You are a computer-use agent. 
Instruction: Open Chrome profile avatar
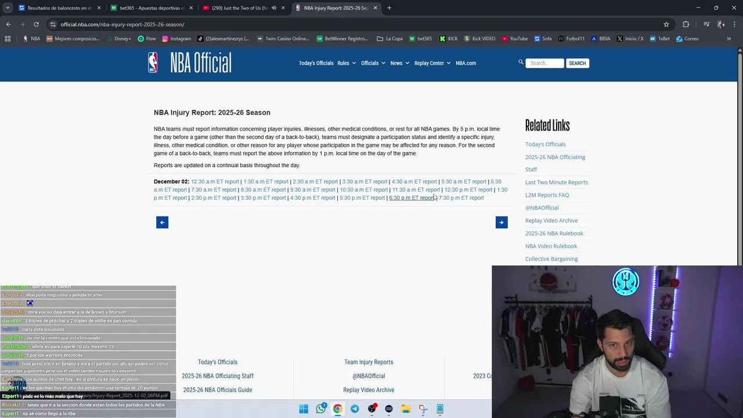pyautogui.click(x=720, y=24)
